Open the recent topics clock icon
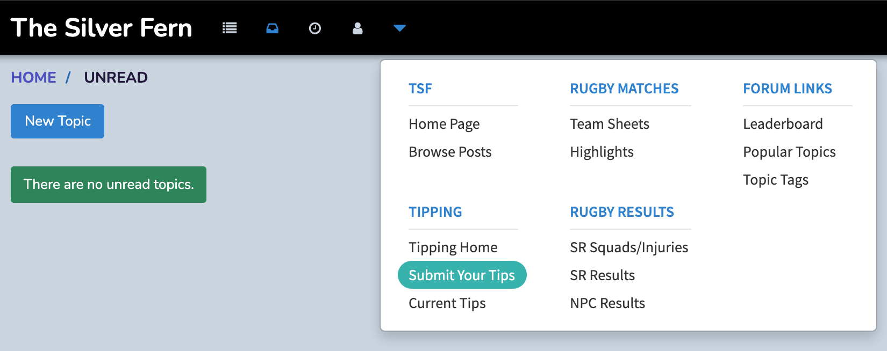The height and width of the screenshot is (351, 887). pyautogui.click(x=315, y=28)
